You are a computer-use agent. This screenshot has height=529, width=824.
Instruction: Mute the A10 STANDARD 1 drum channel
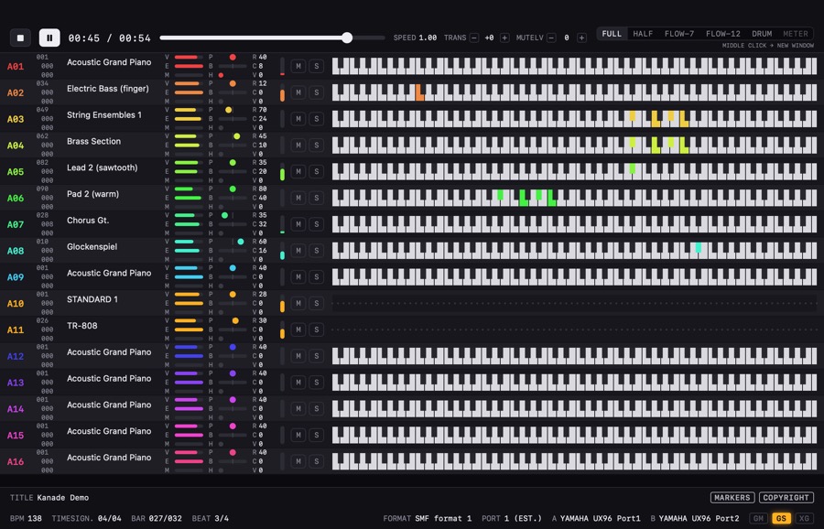pos(298,303)
